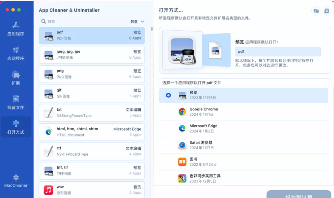Click the Preview icon in png row

pos(48,74)
